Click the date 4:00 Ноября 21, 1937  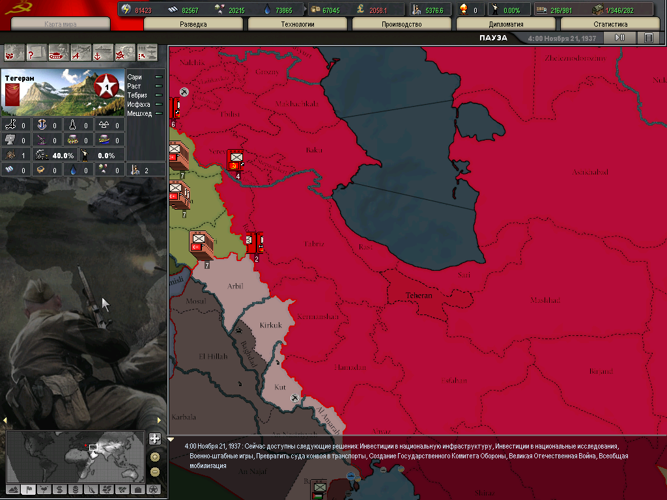pos(562,38)
